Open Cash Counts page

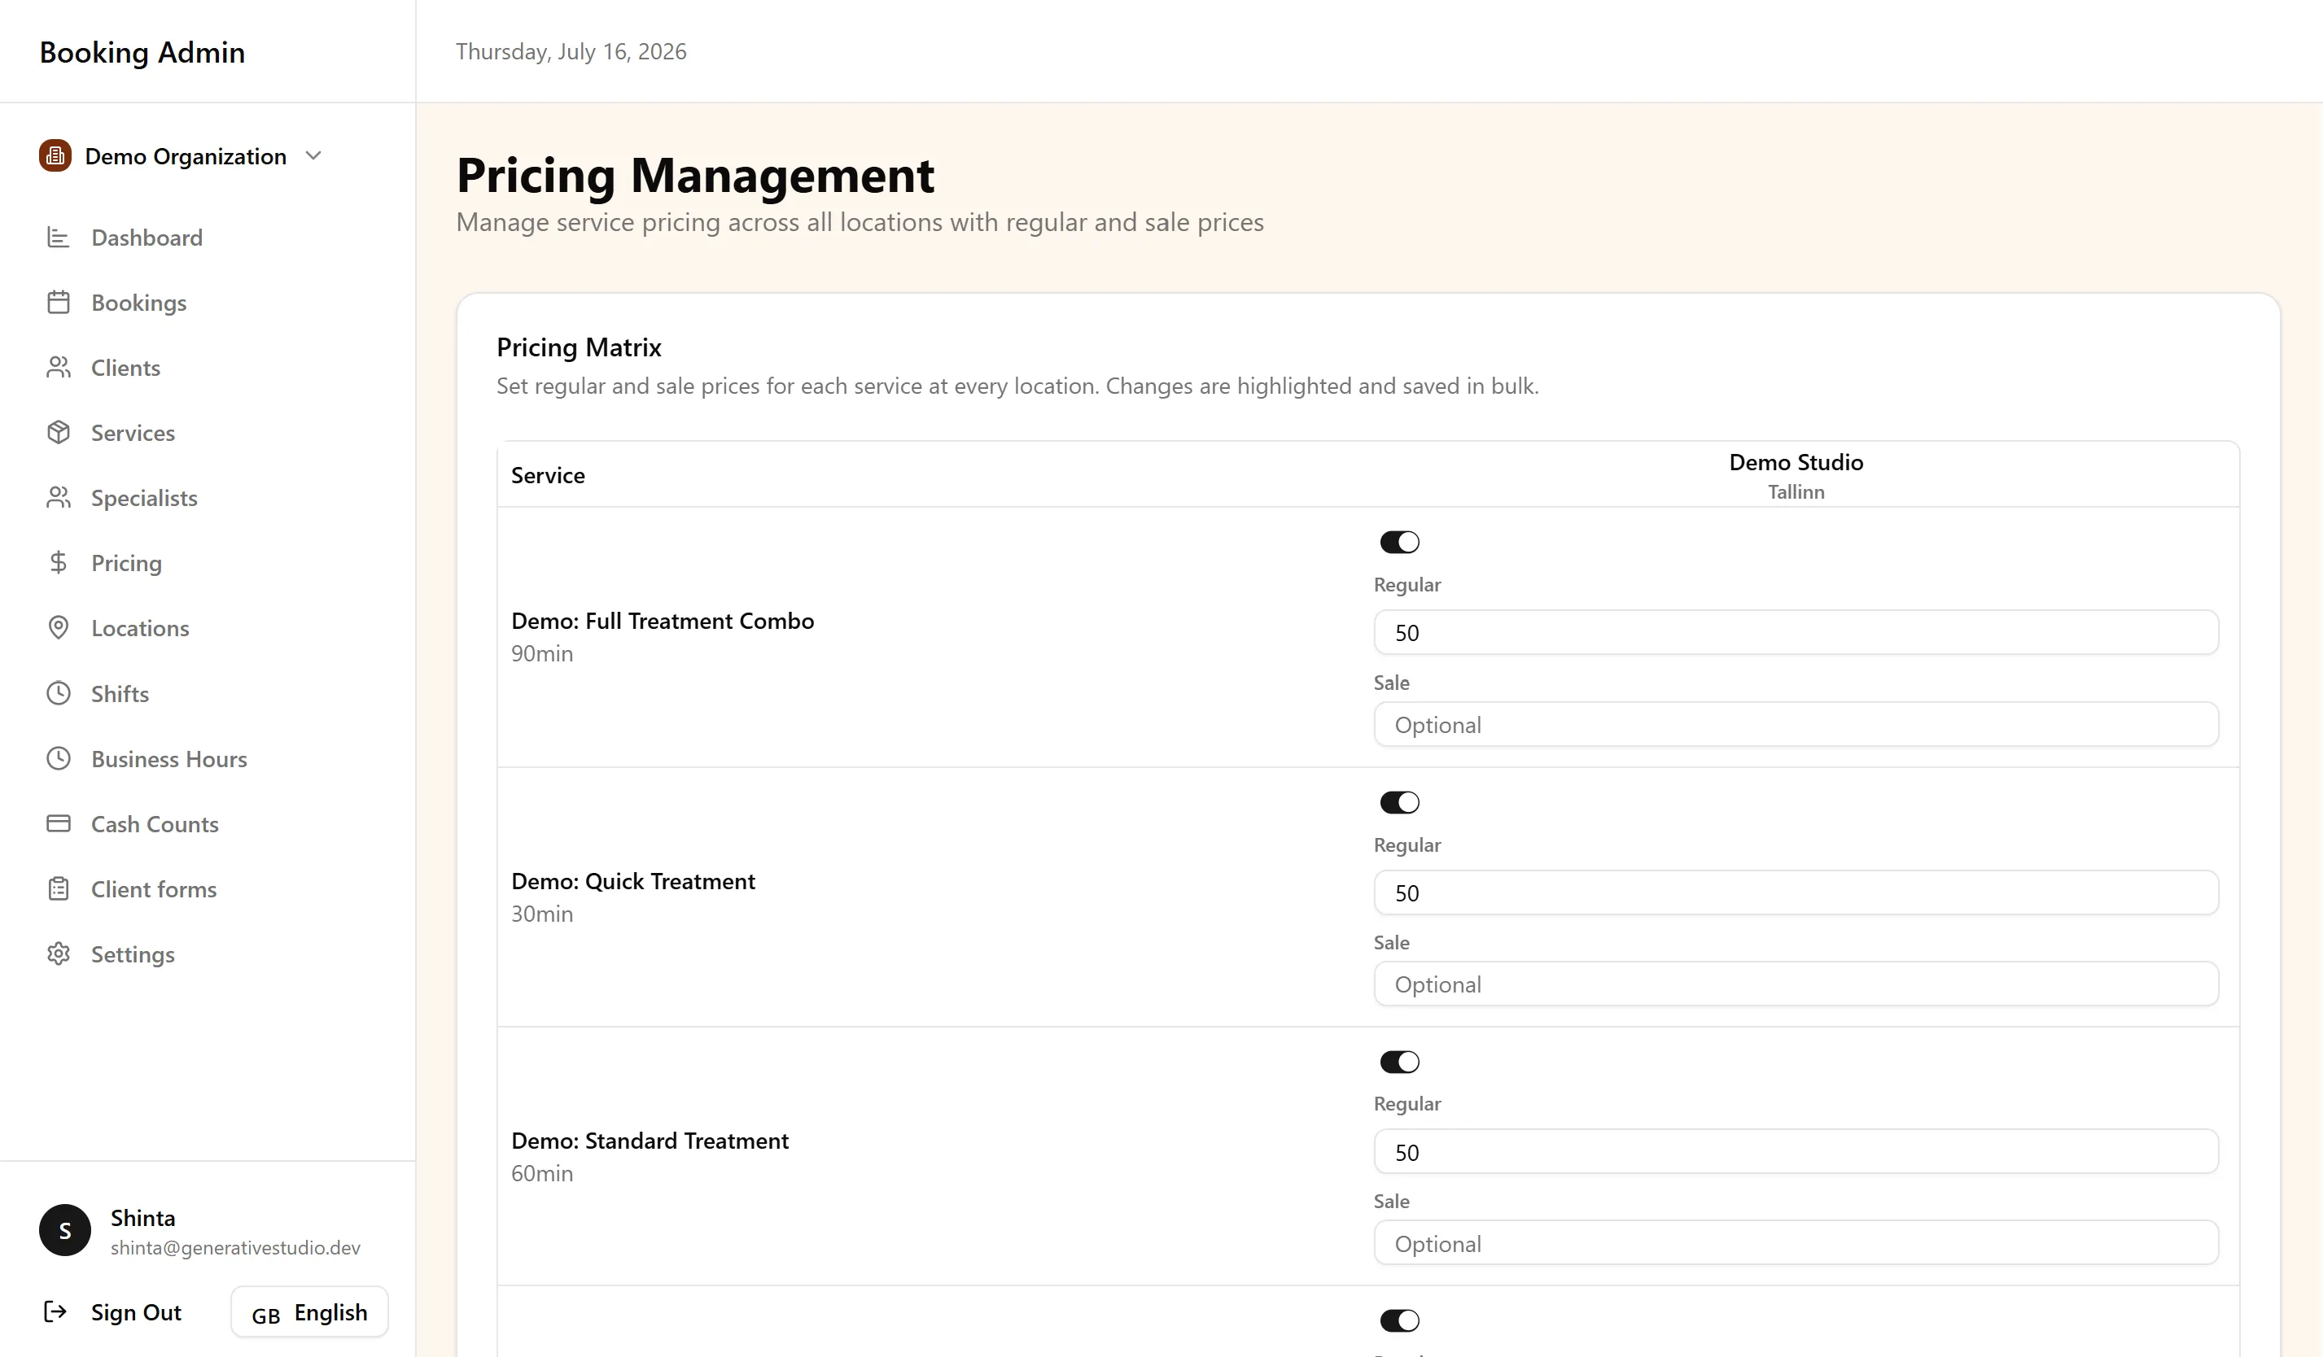coord(155,823)
